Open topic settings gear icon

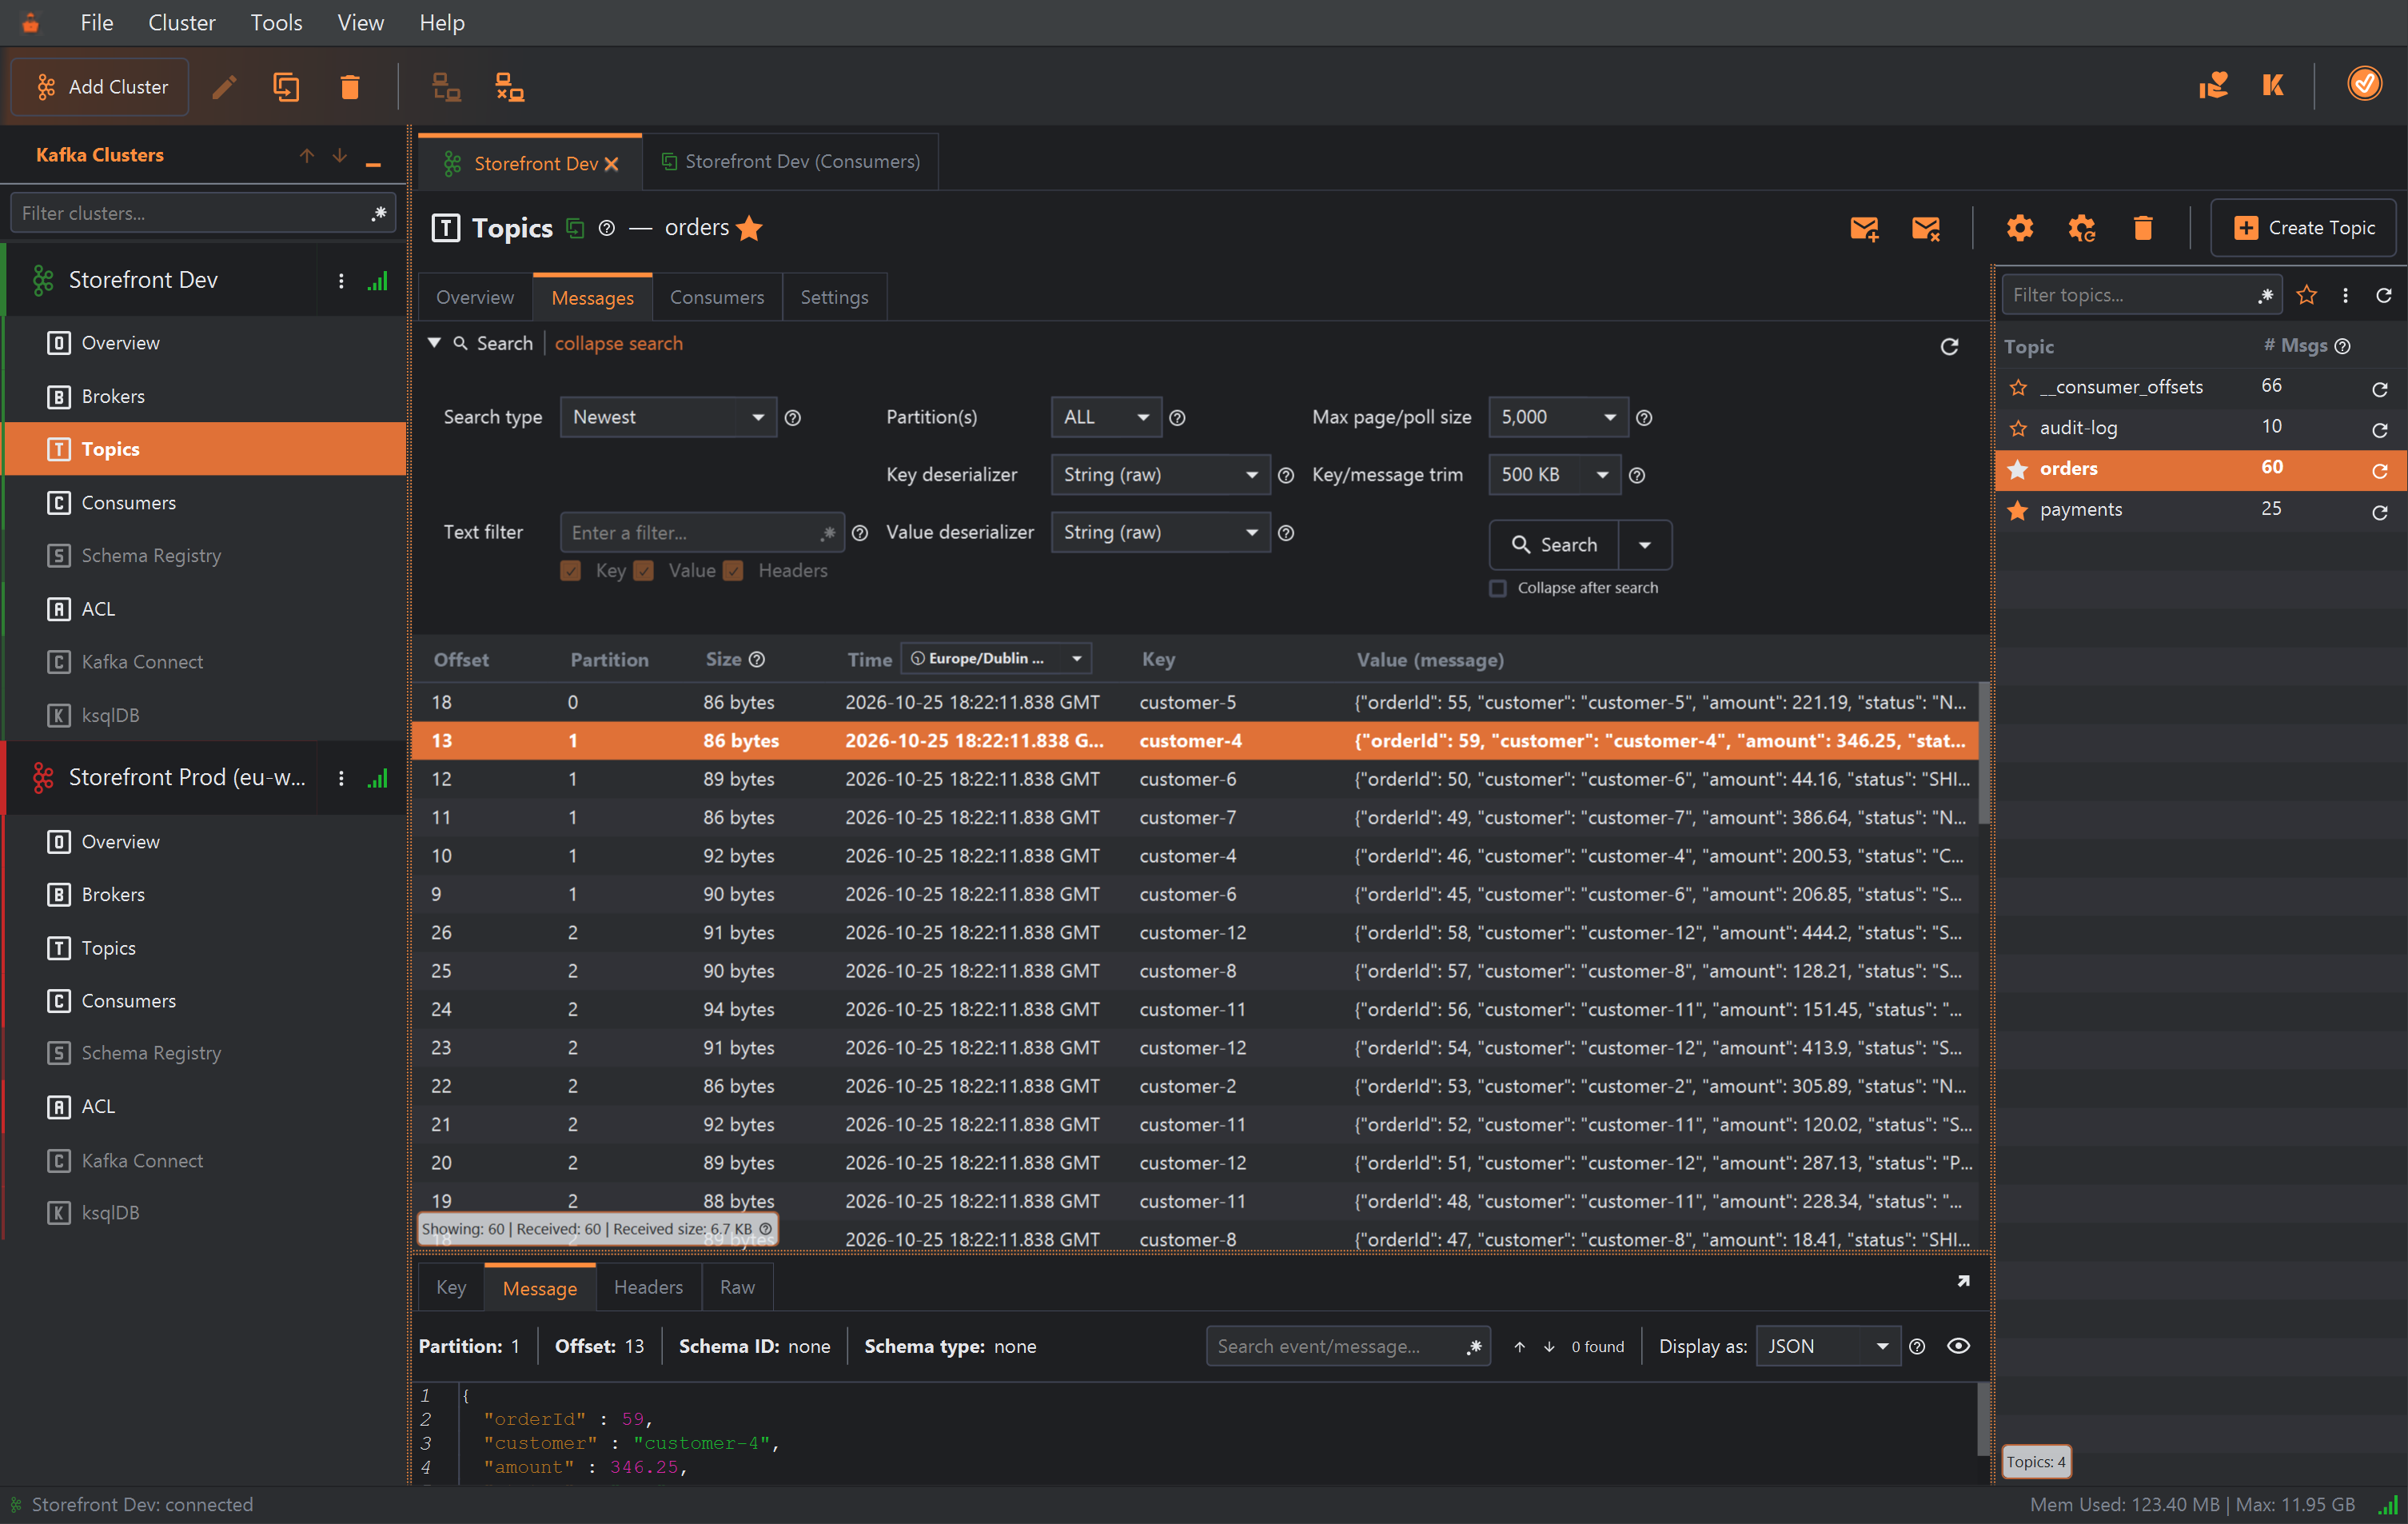pyautogui.click(x=2020, y=228)
